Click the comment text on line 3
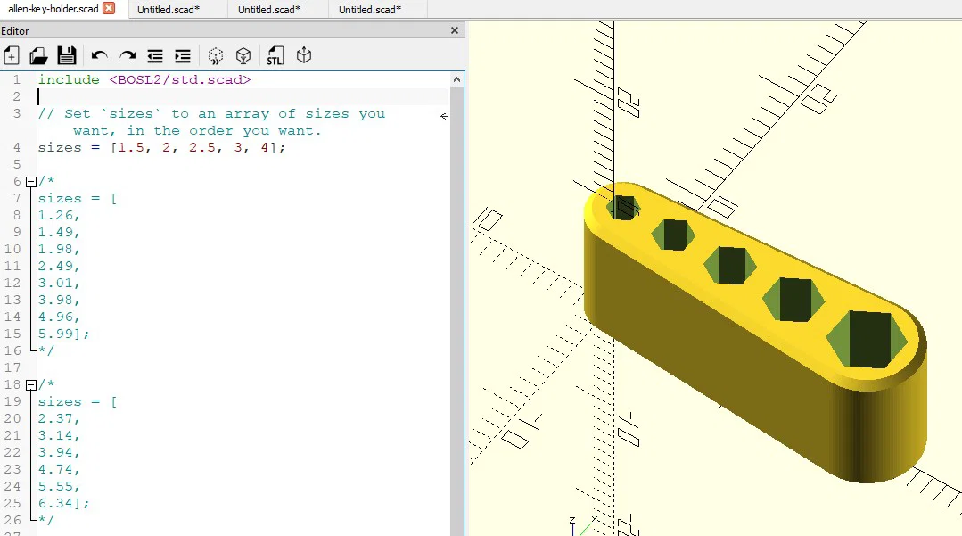This screenshot has width=962, height=536. pyautogui.click(x=211, y=122)
